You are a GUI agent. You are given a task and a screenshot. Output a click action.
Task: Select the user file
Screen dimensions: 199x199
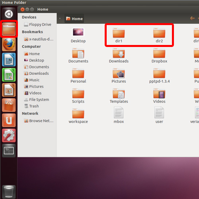(x=159, y=115)
